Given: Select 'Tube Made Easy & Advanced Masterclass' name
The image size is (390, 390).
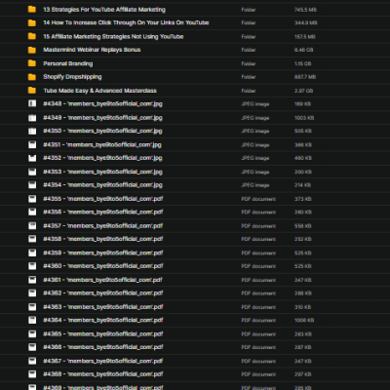Looking at the screenshot, I should tap(100, 91).
